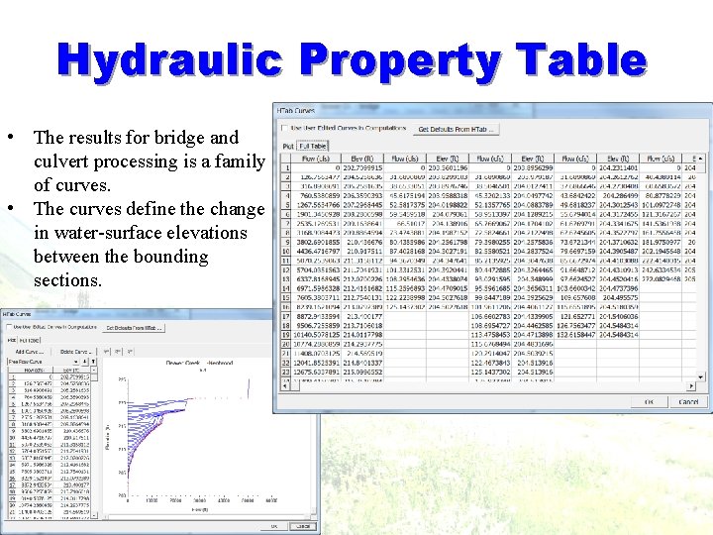This screenshot has width=713, height=535.
Task: Click cell 760.5380859 in Full Table
Action: pos(316,195)
